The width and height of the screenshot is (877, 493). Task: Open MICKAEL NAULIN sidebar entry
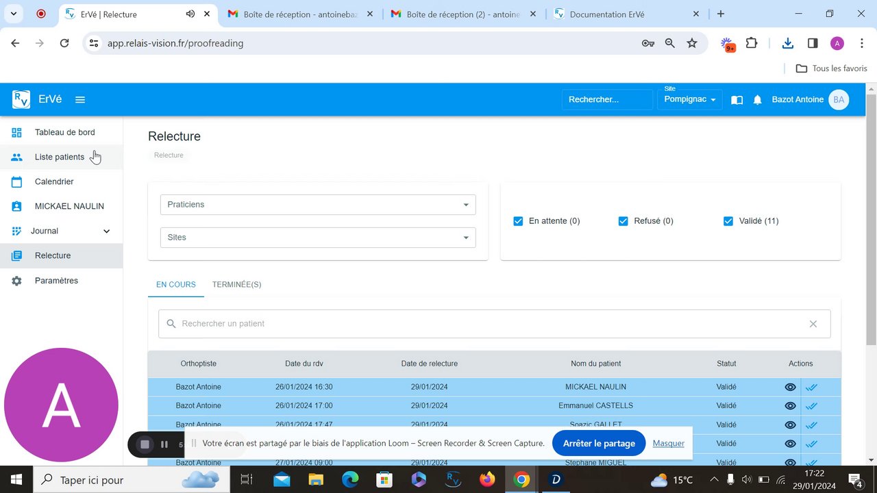click(62, 206)
